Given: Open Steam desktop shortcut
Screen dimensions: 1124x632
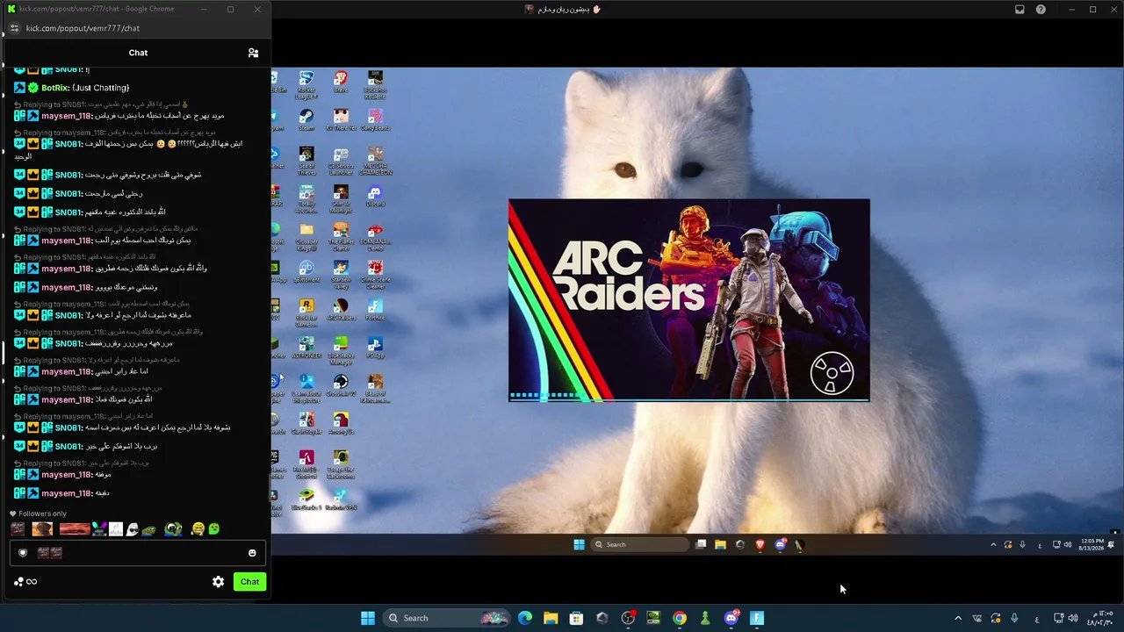Looking at the screenshot, I should click(x=306, y=119).
